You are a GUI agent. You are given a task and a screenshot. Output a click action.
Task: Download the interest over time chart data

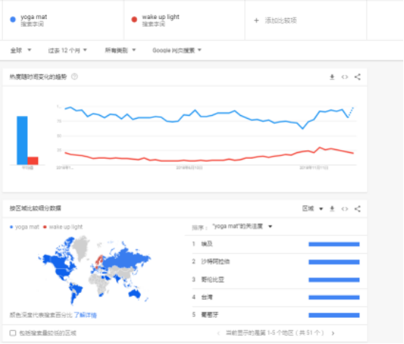tap(332, 77)
